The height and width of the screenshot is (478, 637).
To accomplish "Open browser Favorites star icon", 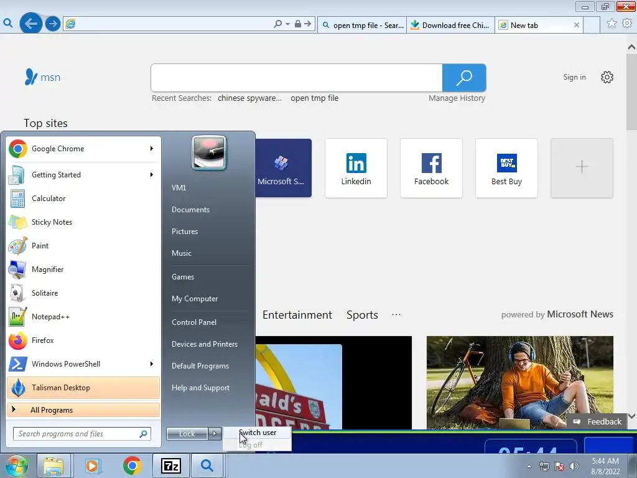I will [611, 24].
